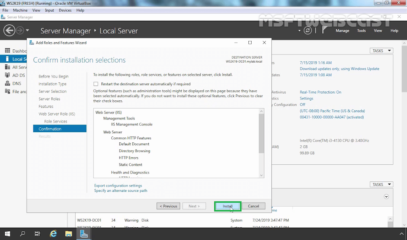This screenshot has width=407, height=240.
Task: Click the wizard title bar icon
Action: (x=32, y=43)
